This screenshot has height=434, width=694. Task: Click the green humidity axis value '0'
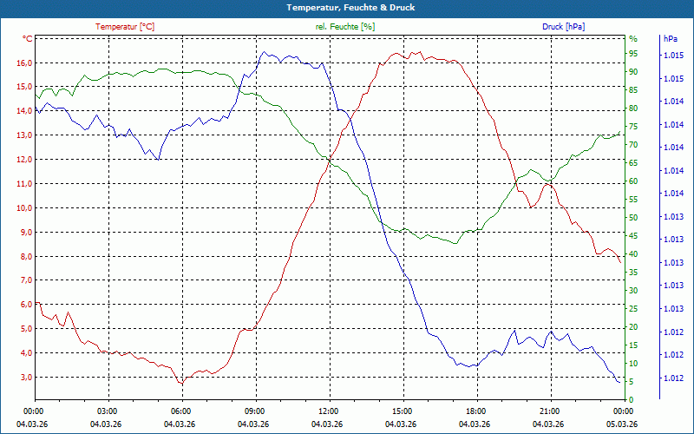(x=632, y=400)
